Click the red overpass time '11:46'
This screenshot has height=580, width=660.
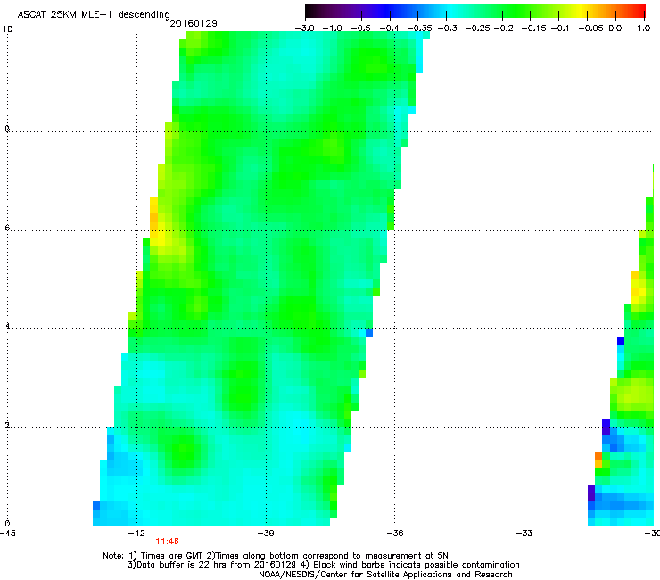[x=167, y=542]
